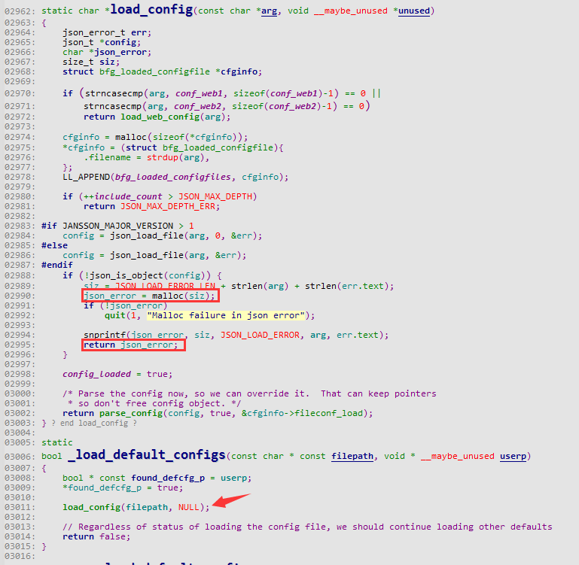Click JSON_MAX_DEPTH_ERR return value
This screenshot has height=565, width=579.
(168, 206)
